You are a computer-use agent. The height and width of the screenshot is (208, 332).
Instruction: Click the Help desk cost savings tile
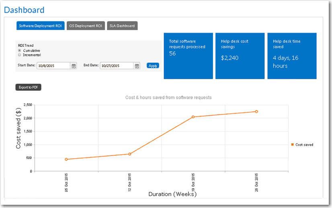point(240,56)
